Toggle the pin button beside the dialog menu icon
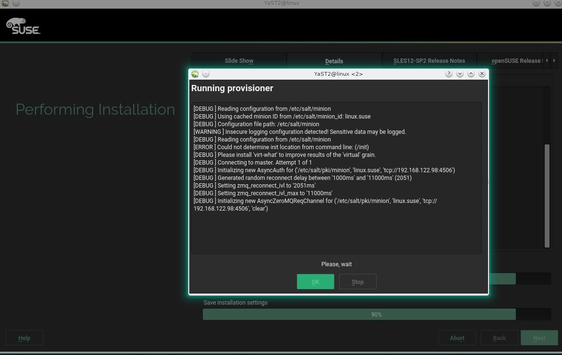 click(206, 74)
